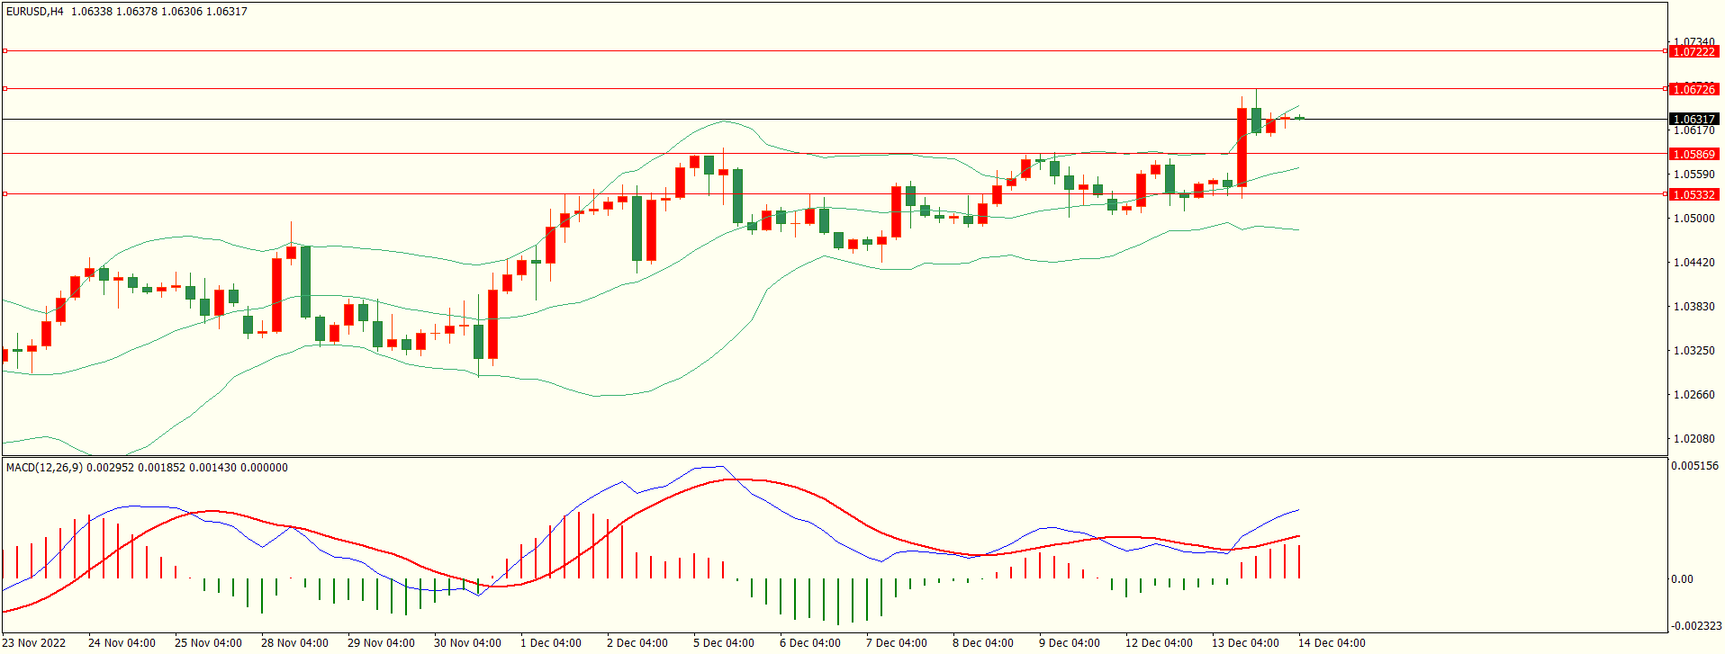
Task: Select the 1.07222 red price level label
Action: 1693,52
